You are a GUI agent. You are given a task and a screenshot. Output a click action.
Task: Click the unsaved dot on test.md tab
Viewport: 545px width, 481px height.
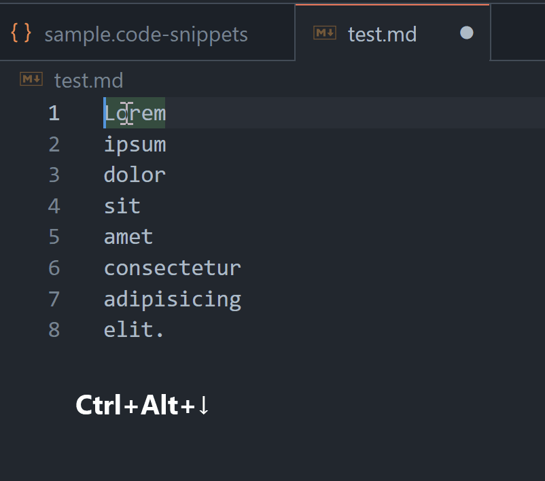pyautogui.click(x=467, y=33)
